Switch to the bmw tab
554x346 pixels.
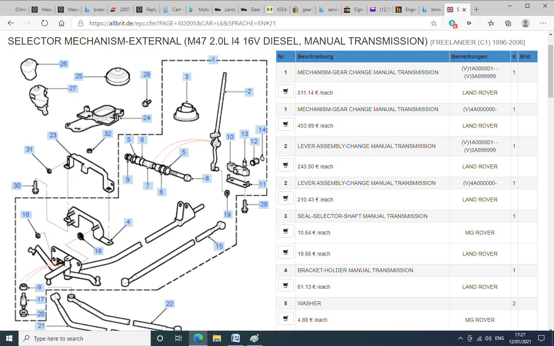(431, 10)
